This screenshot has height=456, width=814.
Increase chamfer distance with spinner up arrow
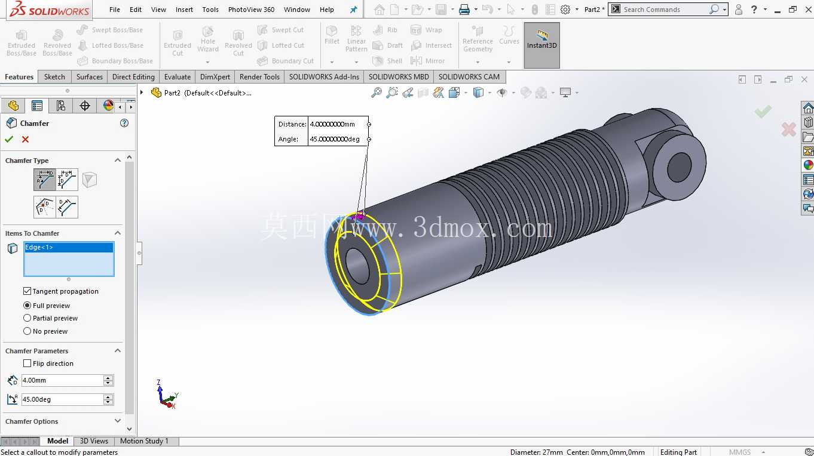pyautogui.click(x=108, y=378)
